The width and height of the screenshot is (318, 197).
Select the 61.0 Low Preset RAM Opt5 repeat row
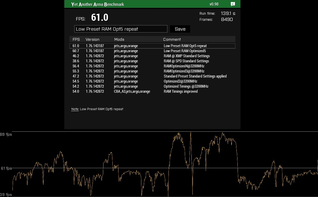point(152,46)
